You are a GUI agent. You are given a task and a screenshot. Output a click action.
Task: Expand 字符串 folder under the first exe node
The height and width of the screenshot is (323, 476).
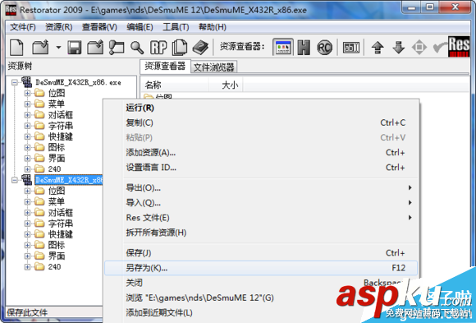(x=27, y=126)
